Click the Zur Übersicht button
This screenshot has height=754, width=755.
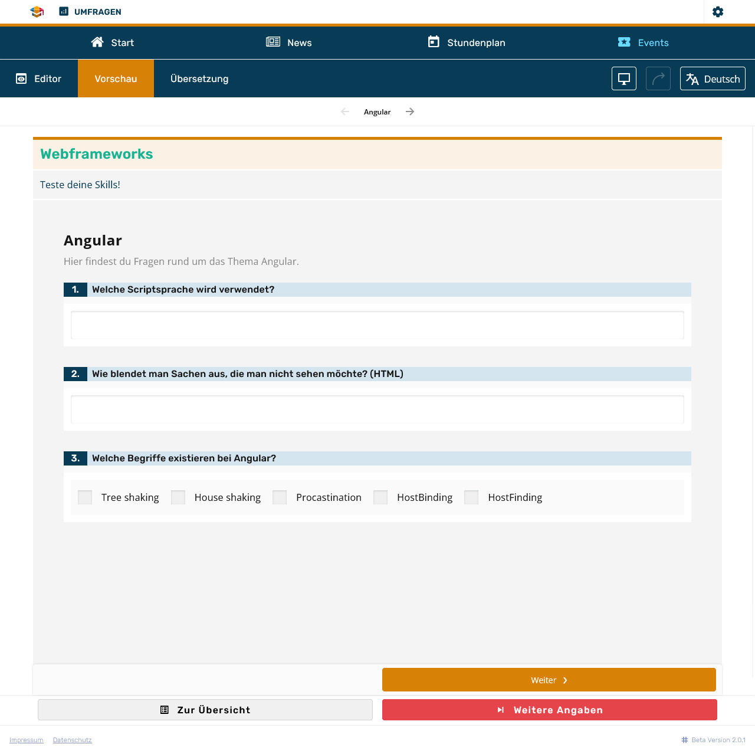[205, 710]
